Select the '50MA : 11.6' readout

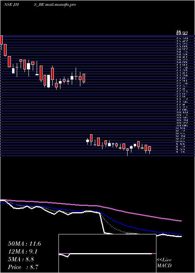(24, 244)
